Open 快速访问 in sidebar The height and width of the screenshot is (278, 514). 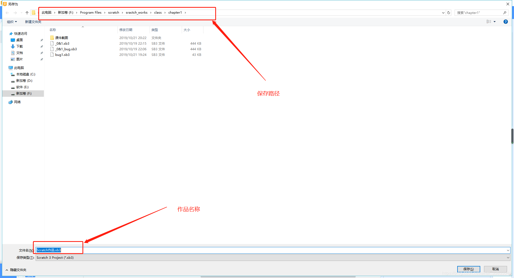(x=20, y=33)
